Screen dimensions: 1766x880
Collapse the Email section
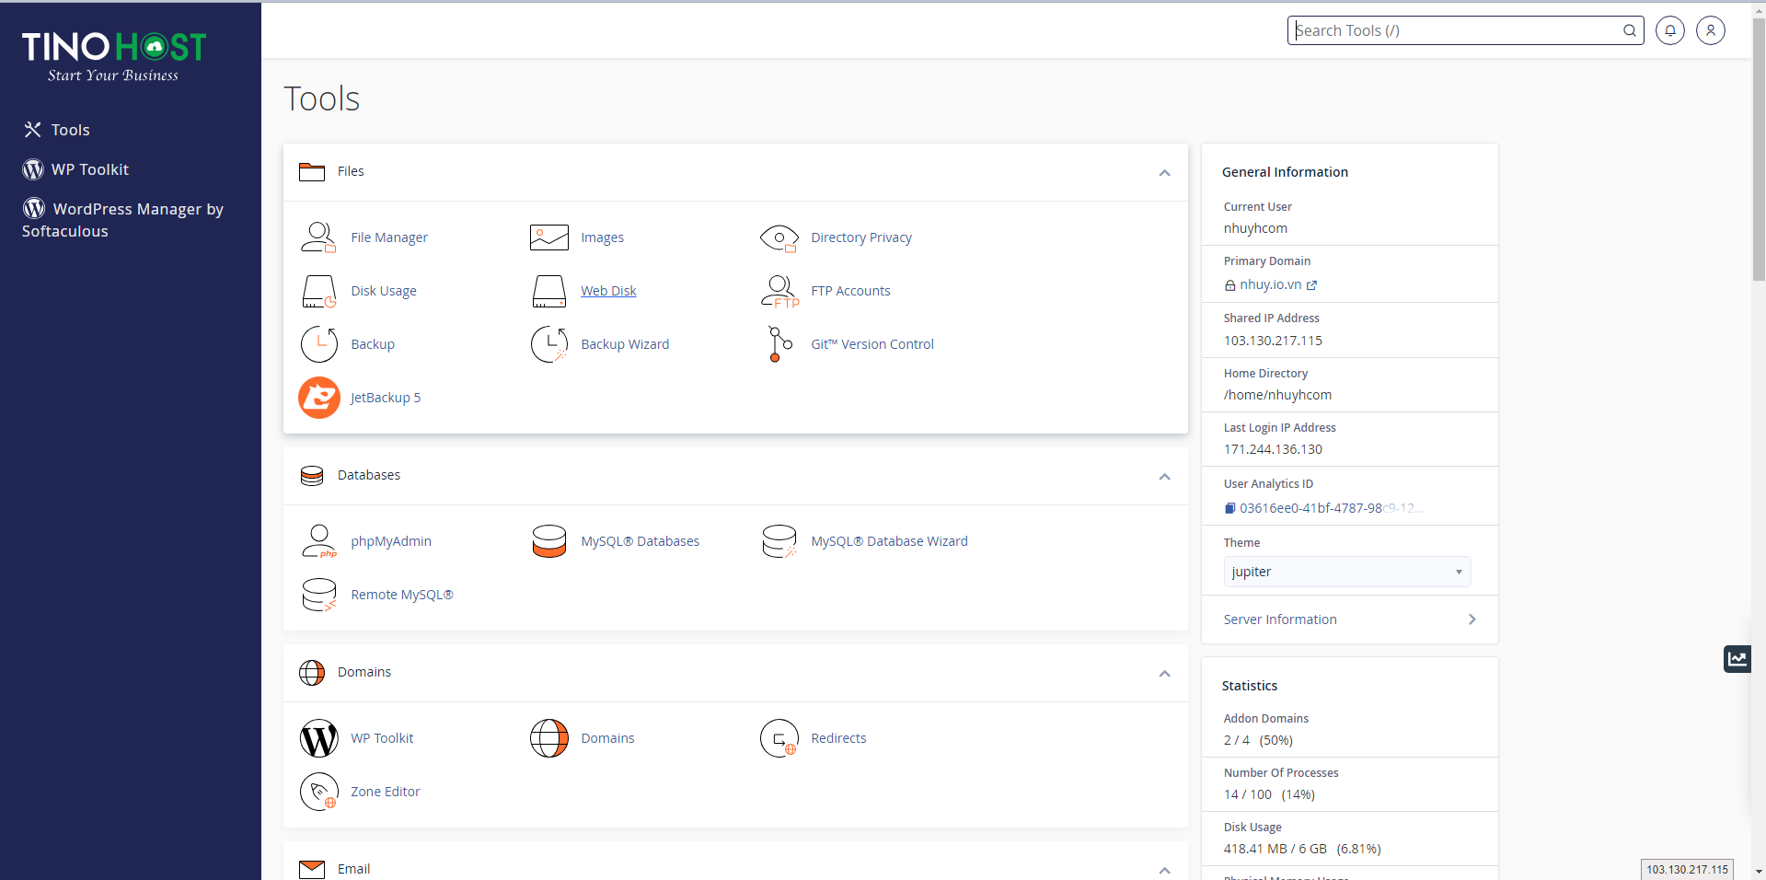pos(1164,870)
